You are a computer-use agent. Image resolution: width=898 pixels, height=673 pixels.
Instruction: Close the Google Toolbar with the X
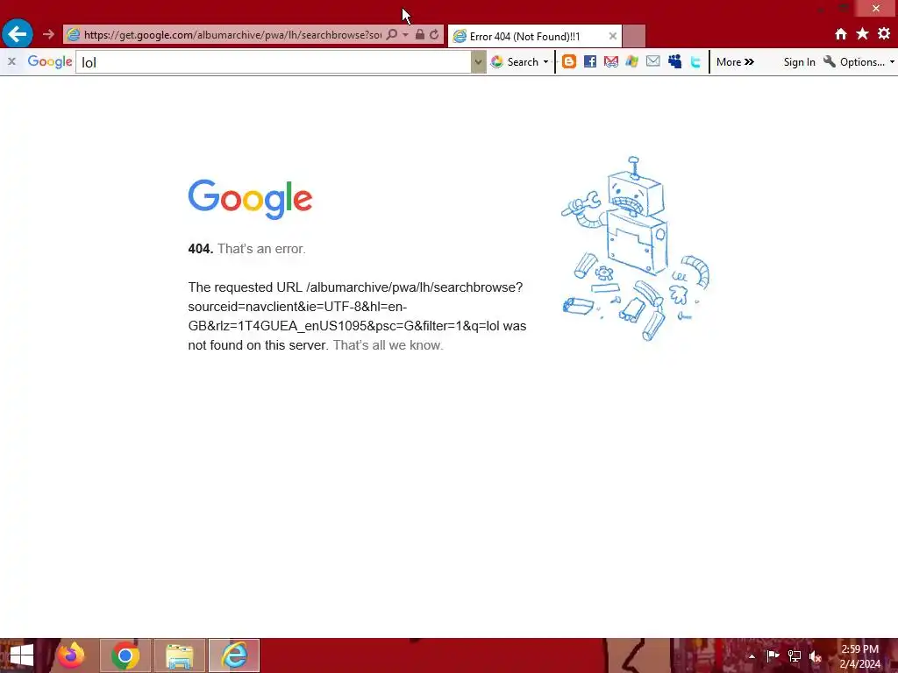pyautogui.click(x=11, y=61)
